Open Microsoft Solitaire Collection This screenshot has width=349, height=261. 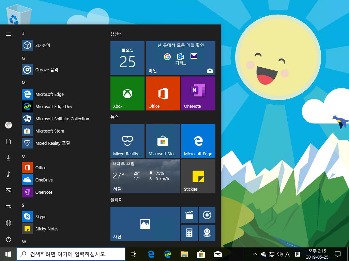pos(60,119)
